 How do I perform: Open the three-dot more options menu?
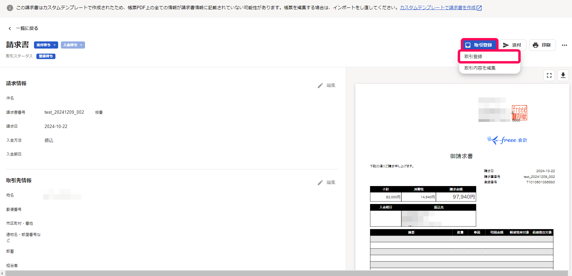[x=564, y=45]
